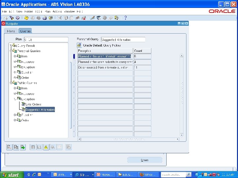The image size is (238, 178).
Task: Select the Queries tab
Action: coord(25,31)
